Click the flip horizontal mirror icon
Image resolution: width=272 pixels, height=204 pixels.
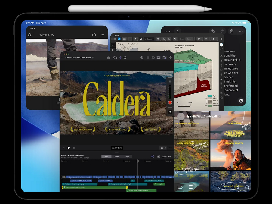(163, 39)
